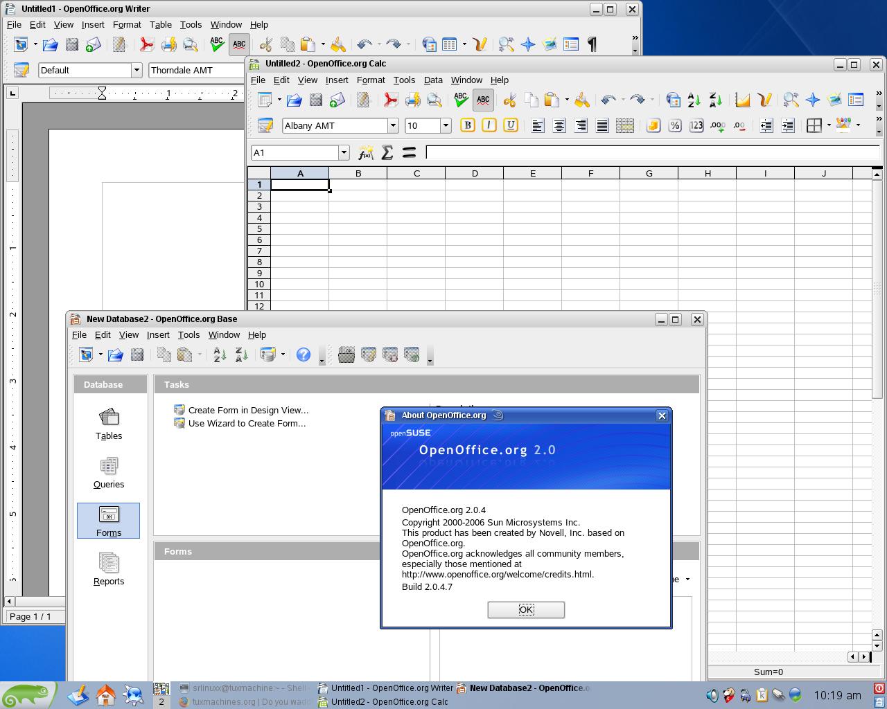Open the Tools menu in Base
The image size is (887, 709).
pos(188,334)
